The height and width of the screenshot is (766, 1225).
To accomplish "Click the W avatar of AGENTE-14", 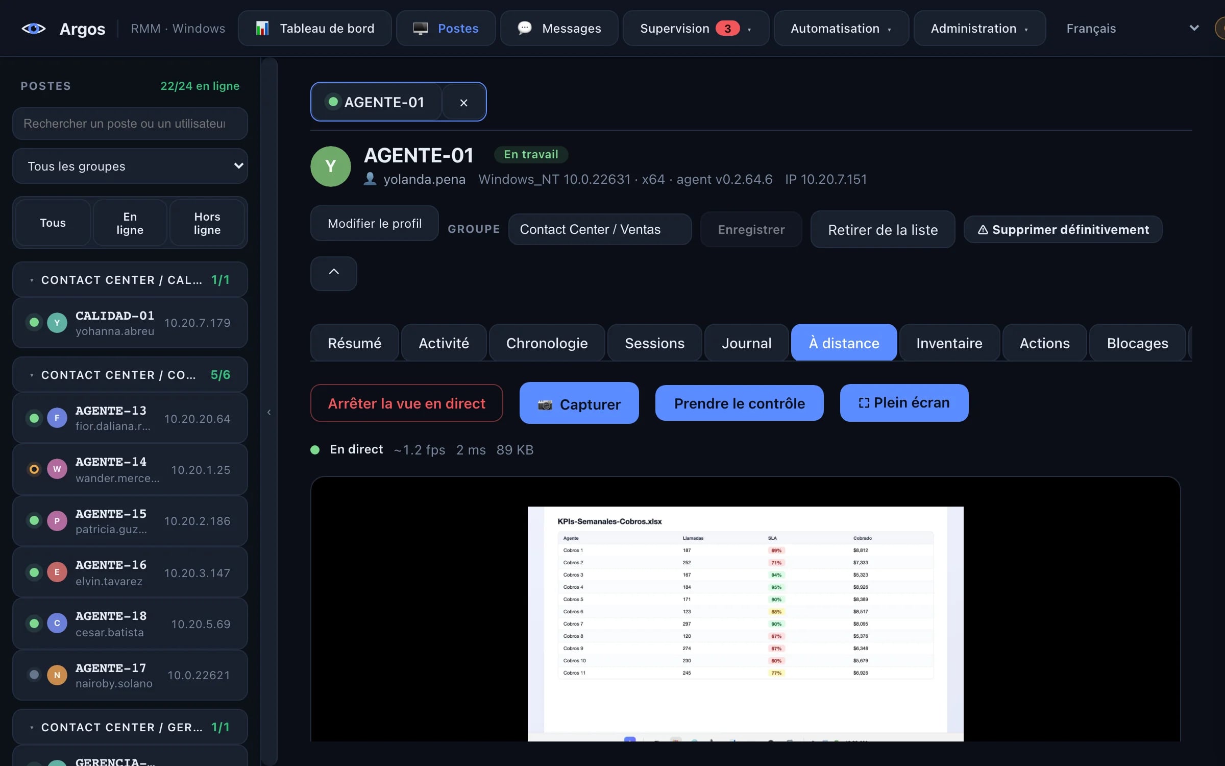I will click(57, 469).
